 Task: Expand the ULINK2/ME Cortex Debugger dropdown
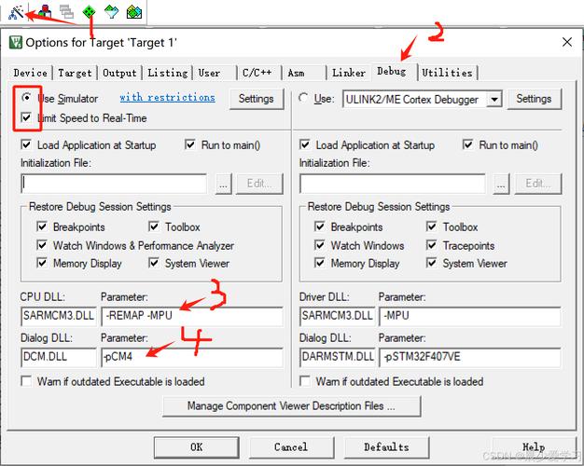tap(494, 99)
